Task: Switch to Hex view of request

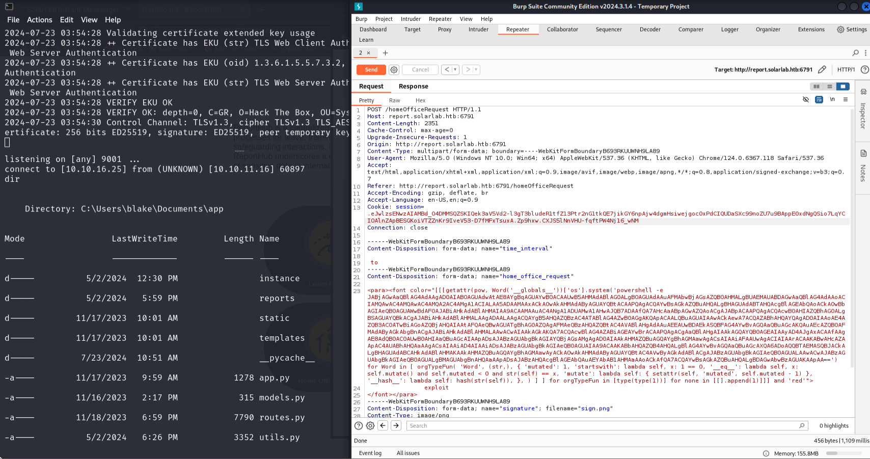Action: point(420,100)
